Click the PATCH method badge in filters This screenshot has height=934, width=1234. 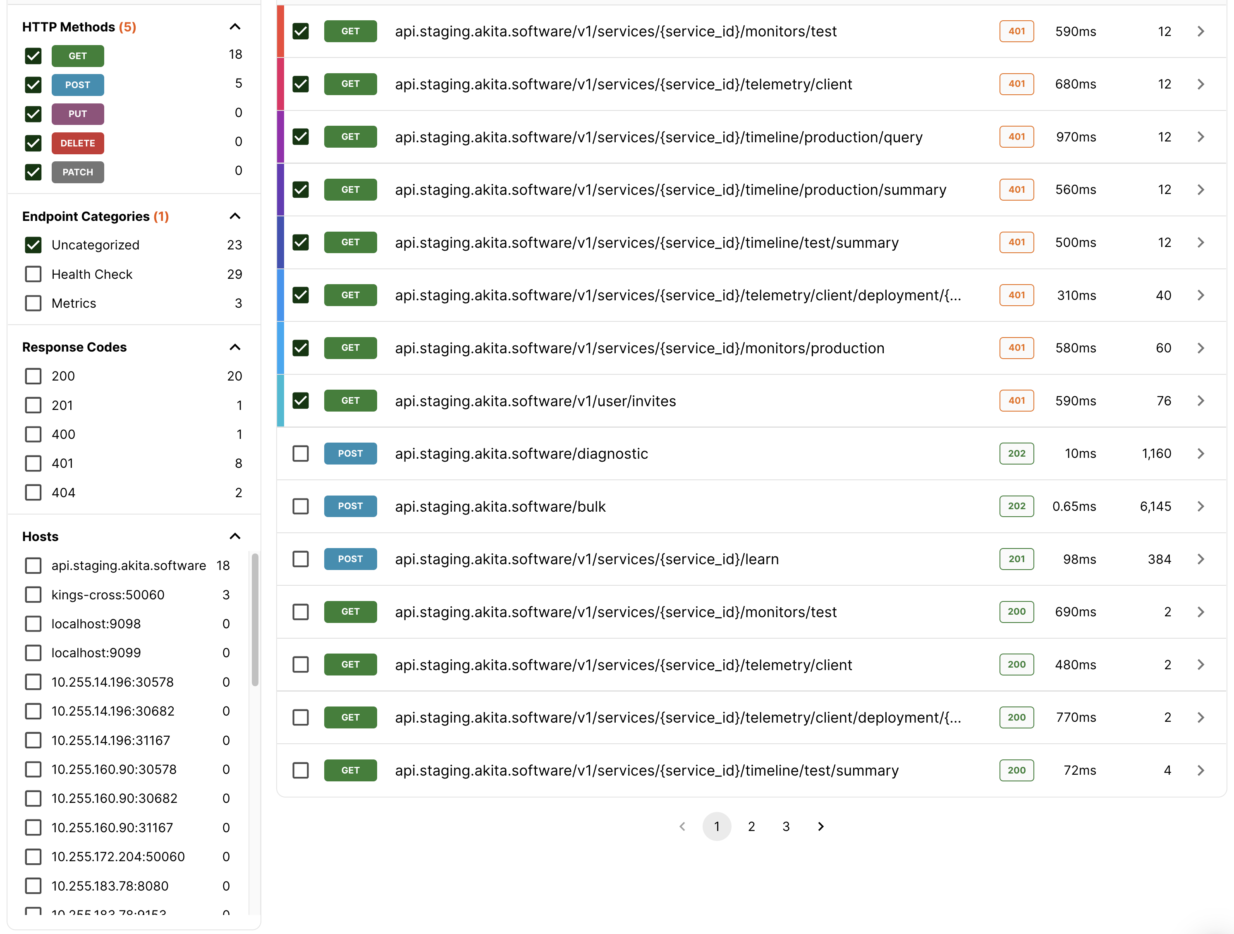pos(78,172)
